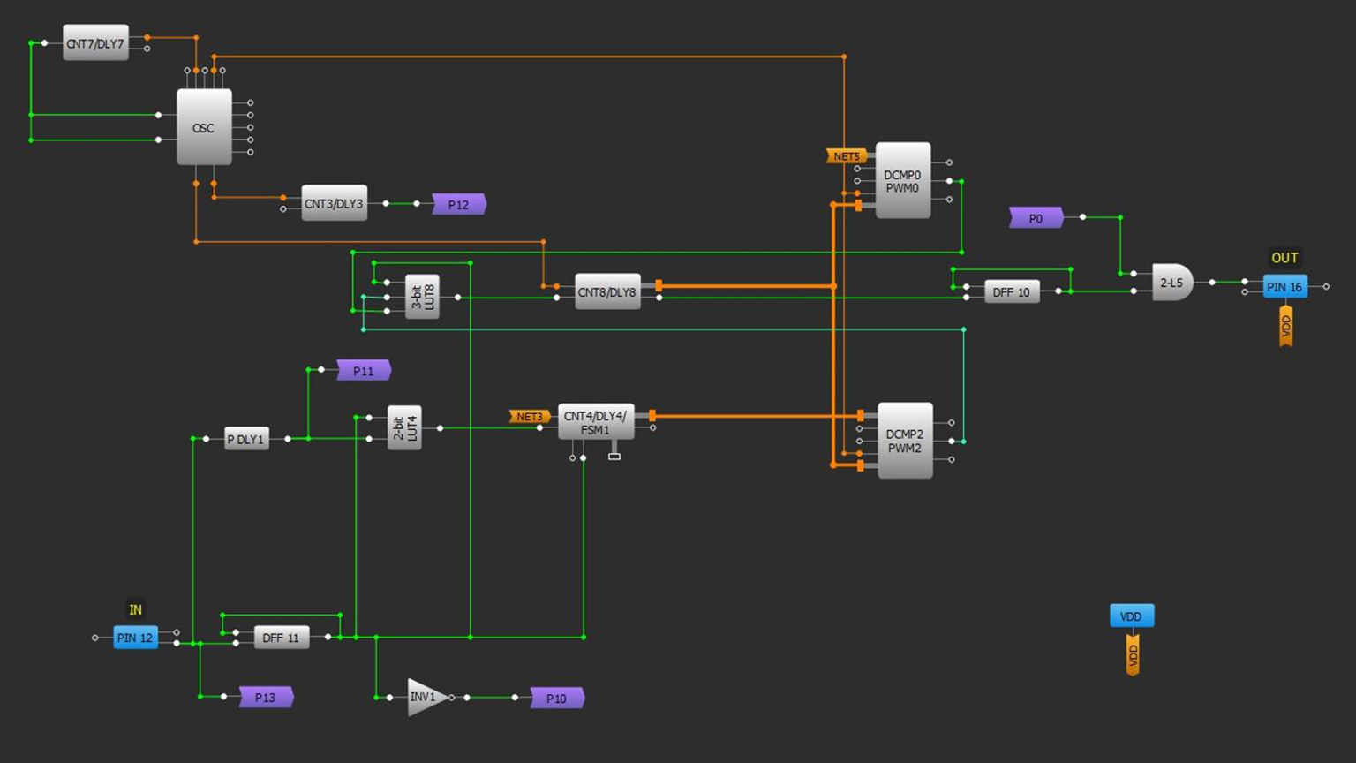Select the PIN 12 input pin

click(x=135, y=637)
